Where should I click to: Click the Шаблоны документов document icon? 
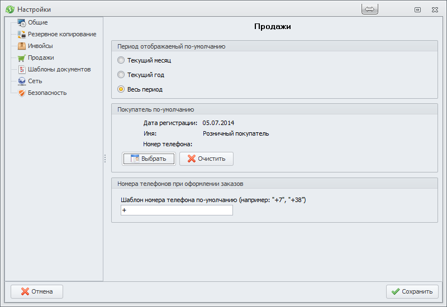pos(22,69)
